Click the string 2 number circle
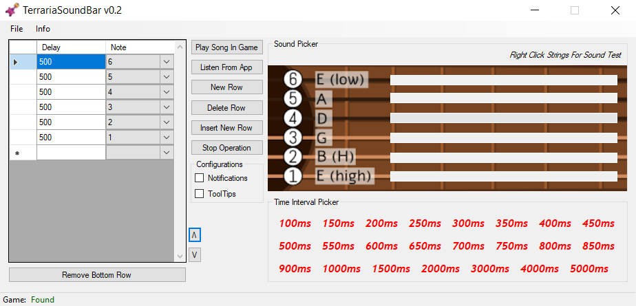 click(293, 157)
